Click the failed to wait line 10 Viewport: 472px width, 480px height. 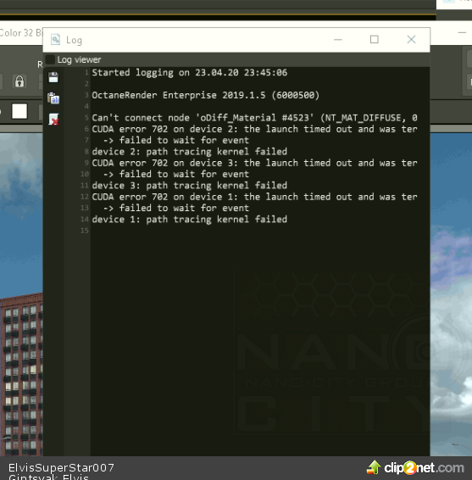tap(176, 174)
